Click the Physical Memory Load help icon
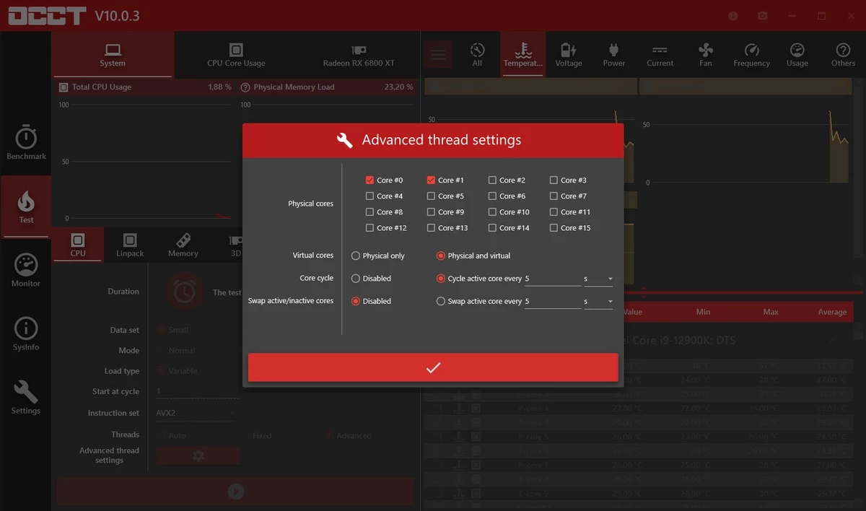The height and width of the screenshot is (511, 866). click(245, 87)
